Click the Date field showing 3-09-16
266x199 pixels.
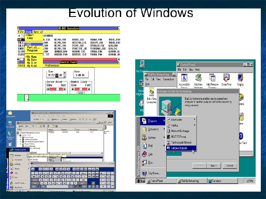tap(81, 75)
